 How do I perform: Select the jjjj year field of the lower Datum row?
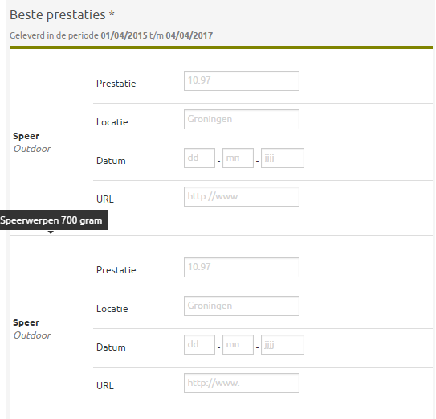(x=283, y=345)
